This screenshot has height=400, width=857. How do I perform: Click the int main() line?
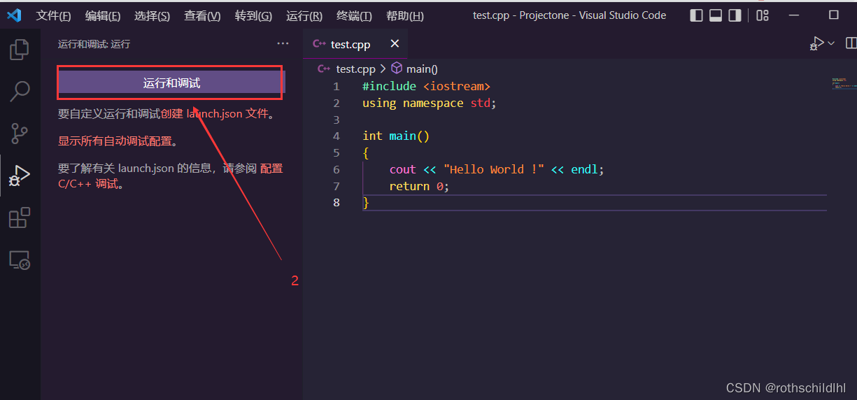click(396, 136)
